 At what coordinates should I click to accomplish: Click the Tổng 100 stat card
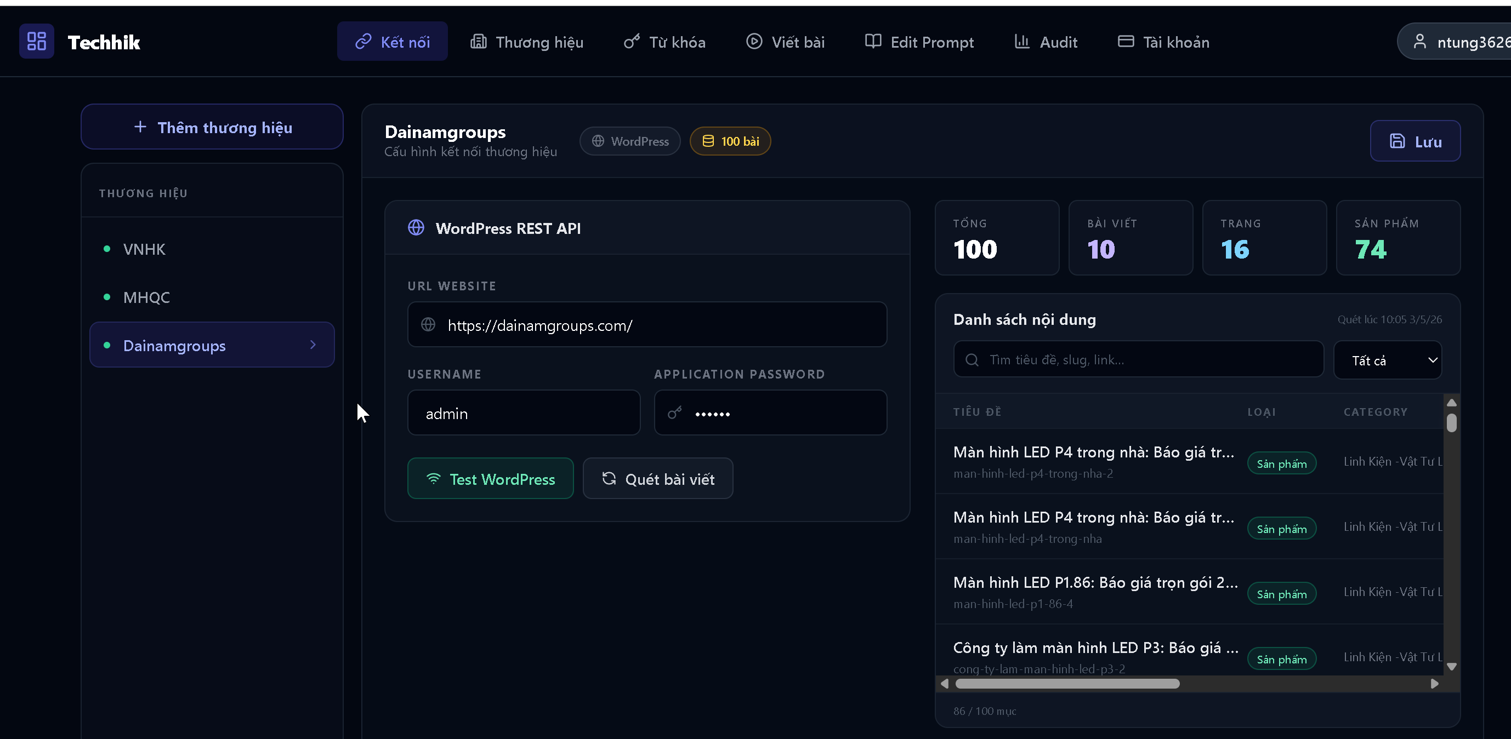(997, 238)
